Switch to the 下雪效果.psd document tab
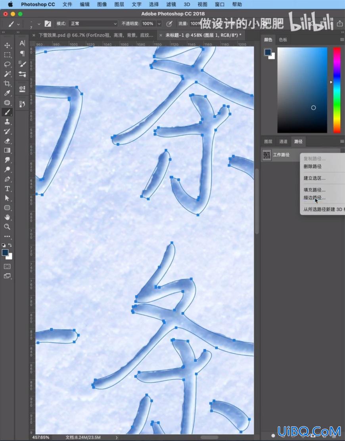 (x=96, y=35)
